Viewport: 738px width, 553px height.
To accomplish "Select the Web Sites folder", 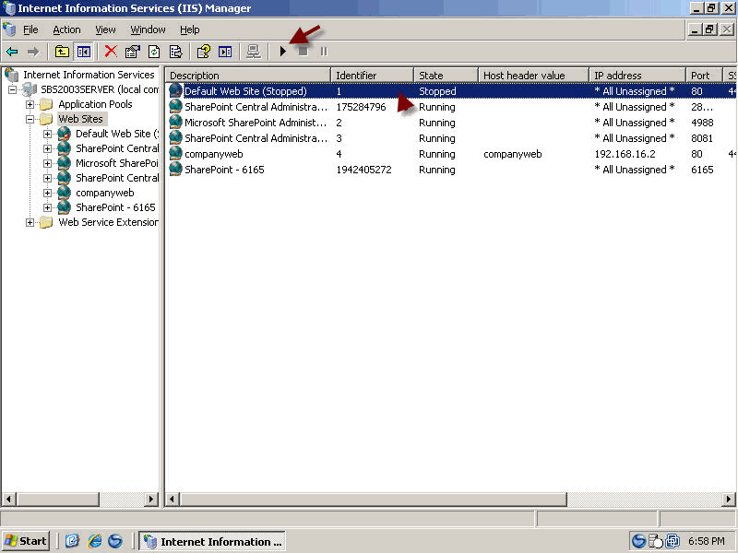I will 80,119.
